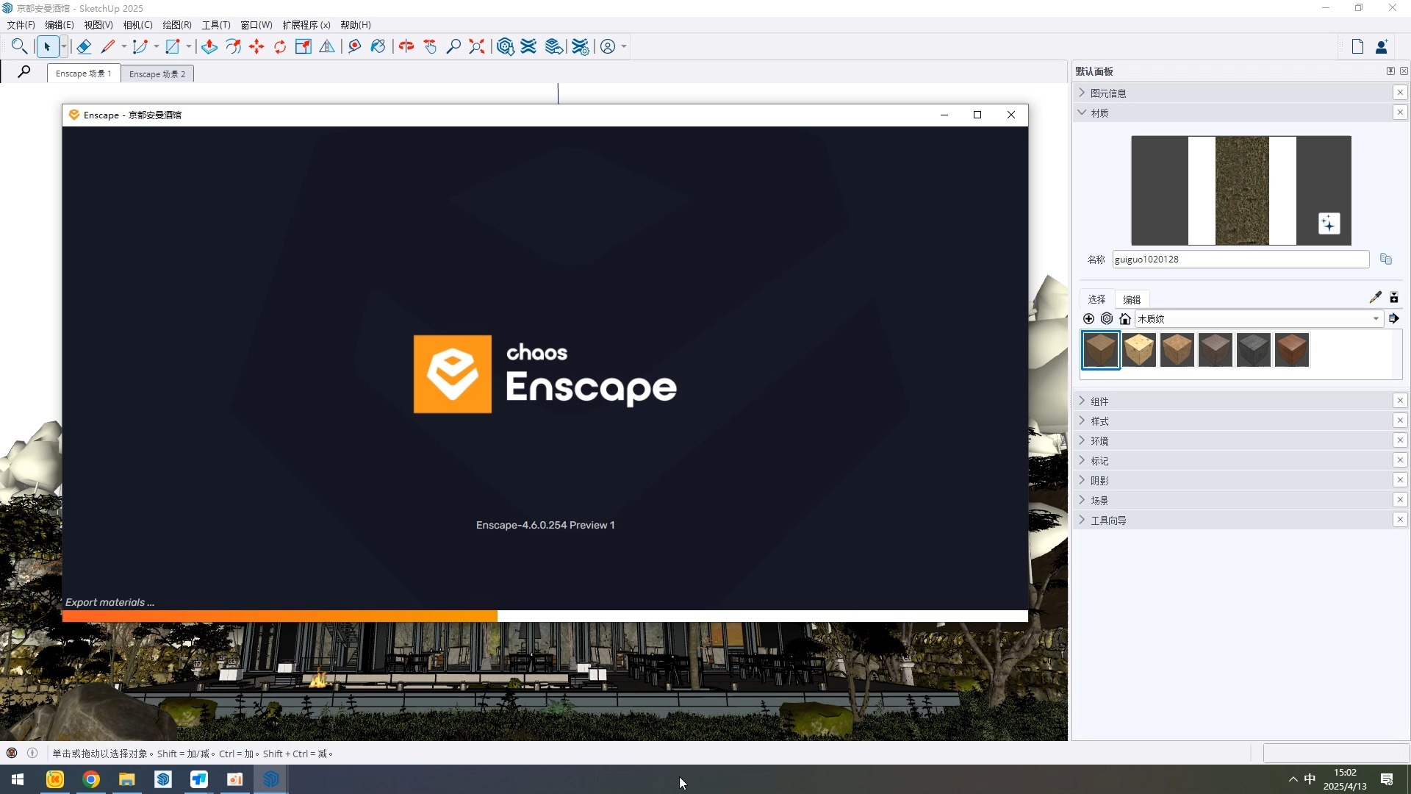Viewport: 1411px width, 794px height.
Task: Select the Move tool
Action: point(256,46)
